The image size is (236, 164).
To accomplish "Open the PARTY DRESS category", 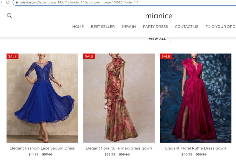I will (155, 27).
